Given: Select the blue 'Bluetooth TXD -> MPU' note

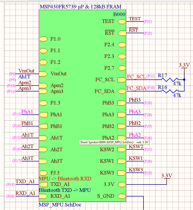Looking at the screenshot, I should (x=65, y=190).
